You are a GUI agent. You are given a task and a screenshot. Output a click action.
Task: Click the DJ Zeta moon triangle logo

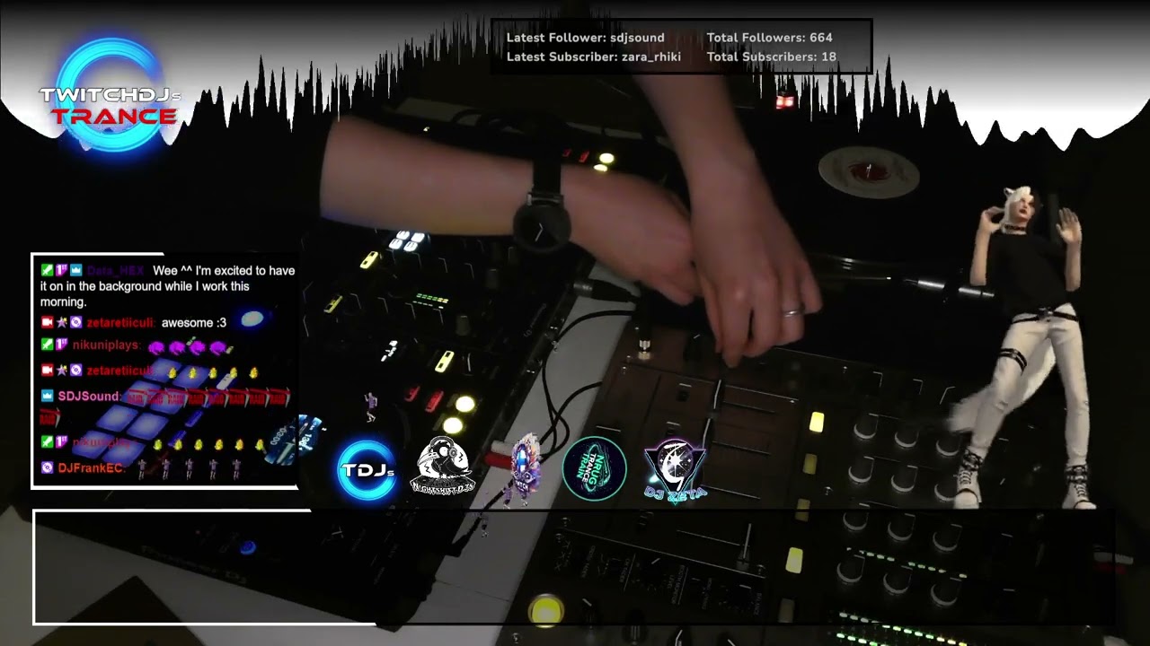[676, 469]
